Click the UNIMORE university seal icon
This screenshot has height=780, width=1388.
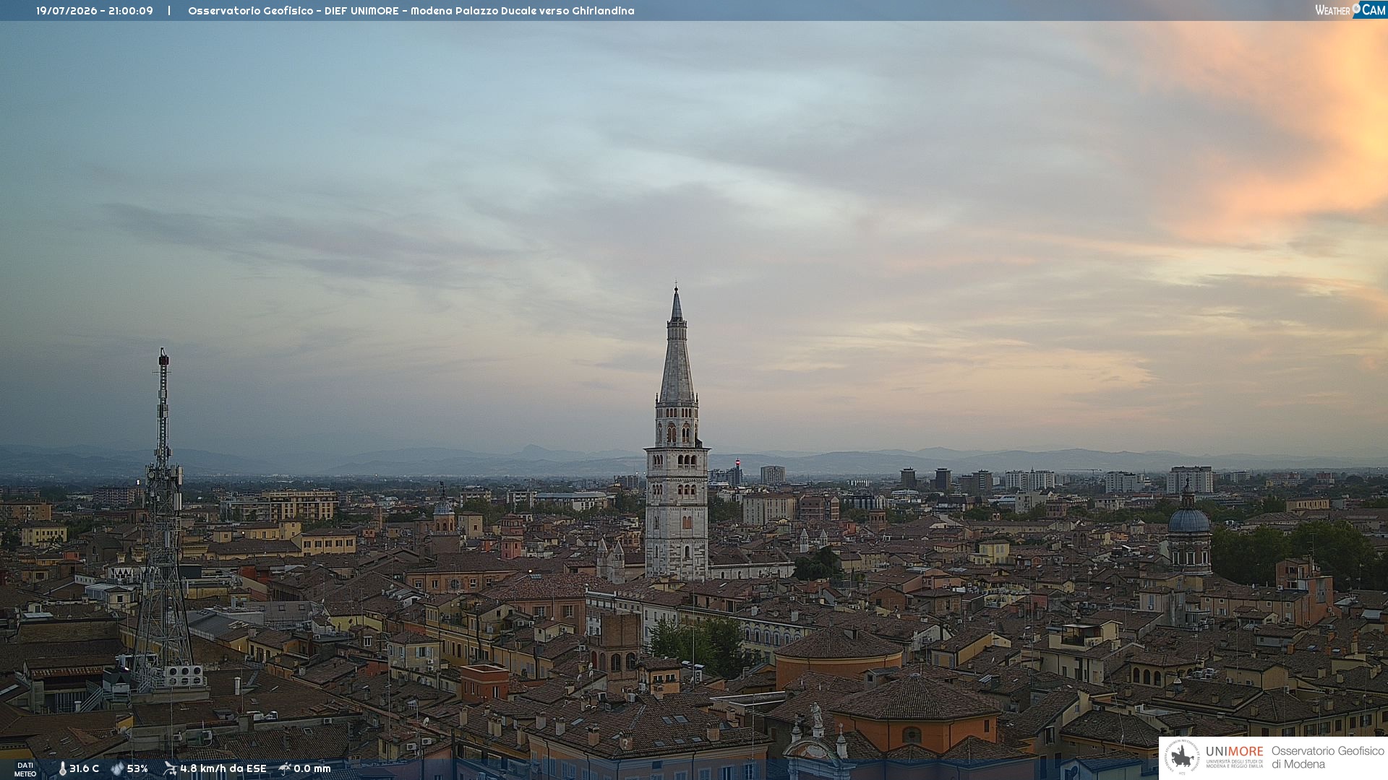pos(1181,758)
